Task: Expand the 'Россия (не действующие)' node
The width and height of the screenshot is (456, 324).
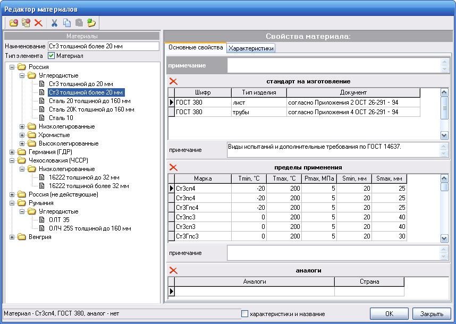Action: pyautogui.click(x=12, y=194)
